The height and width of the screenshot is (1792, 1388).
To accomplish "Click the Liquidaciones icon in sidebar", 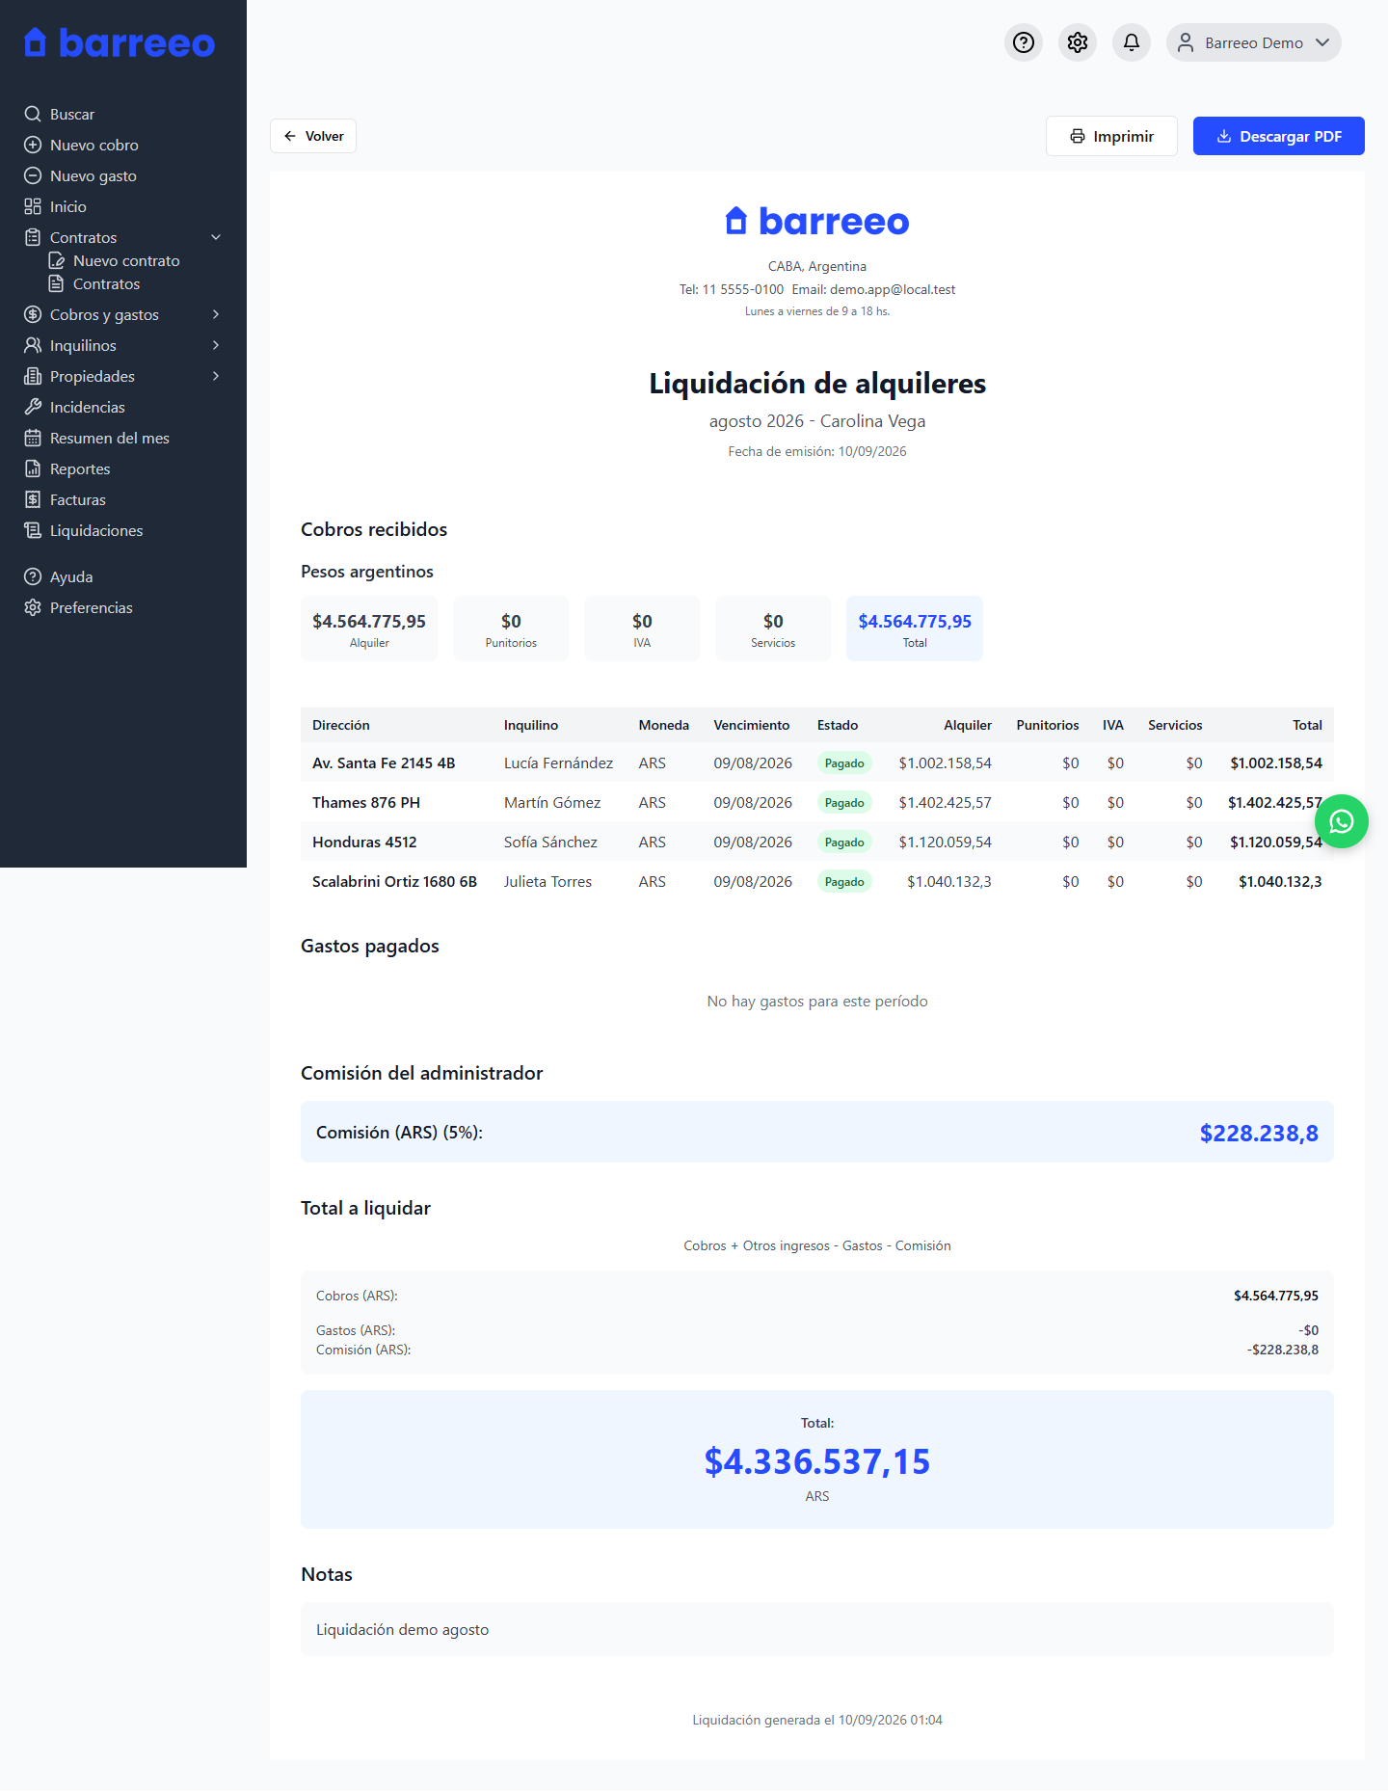I will tap(33, 530).
